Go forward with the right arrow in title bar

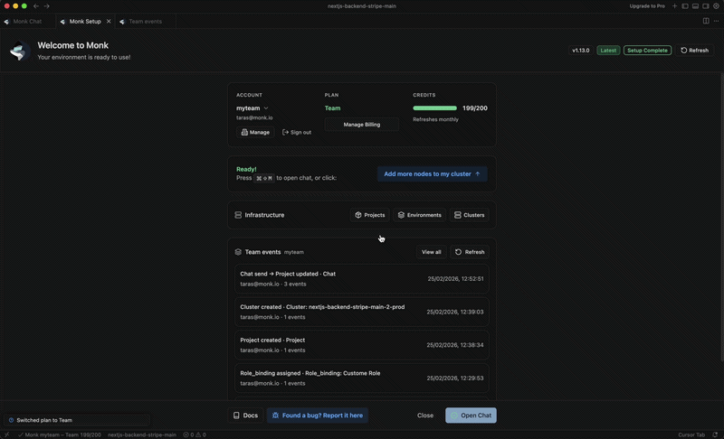pos(47,6)
